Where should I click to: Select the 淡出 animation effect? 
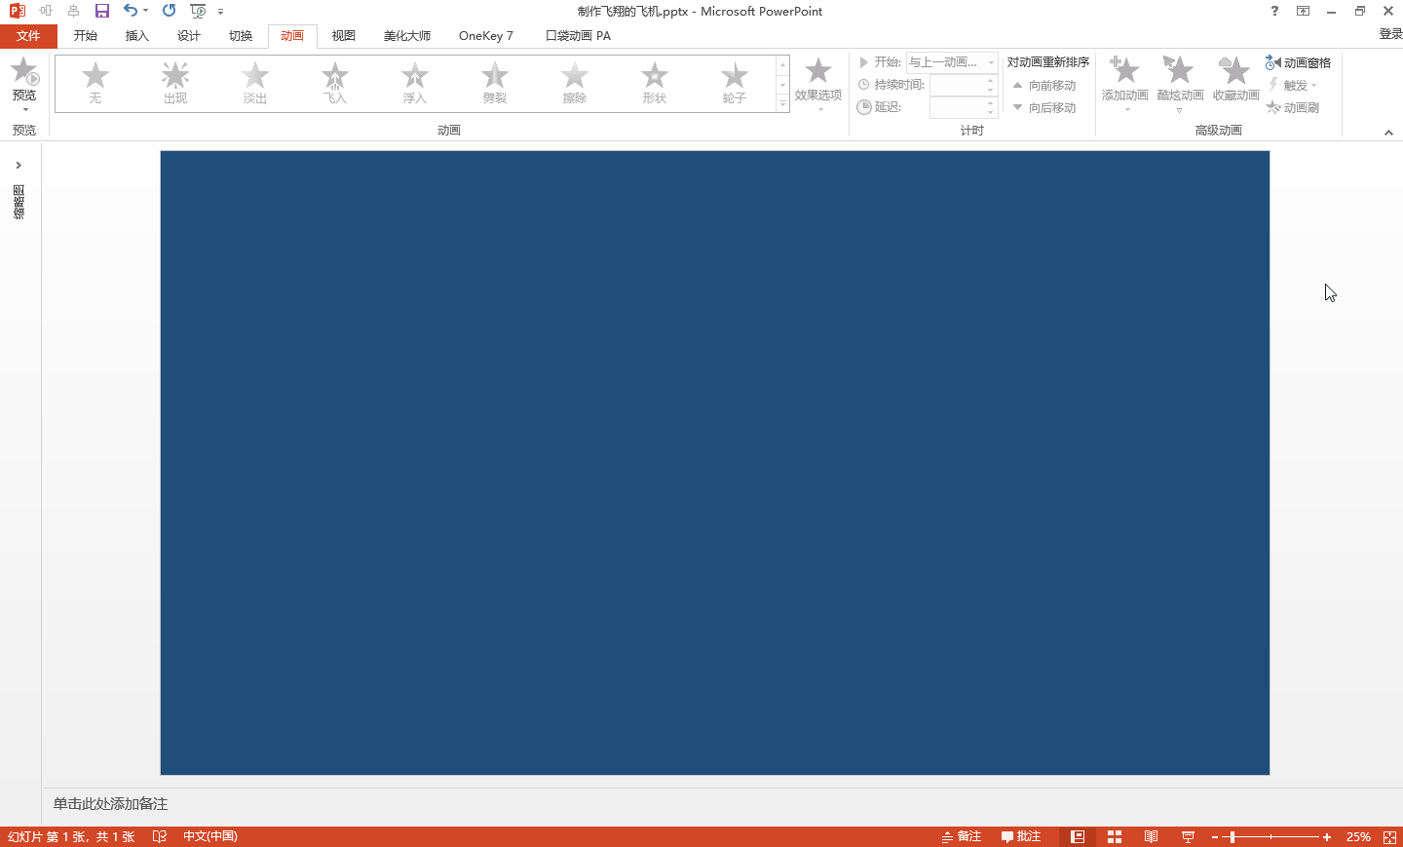point(255,84)
